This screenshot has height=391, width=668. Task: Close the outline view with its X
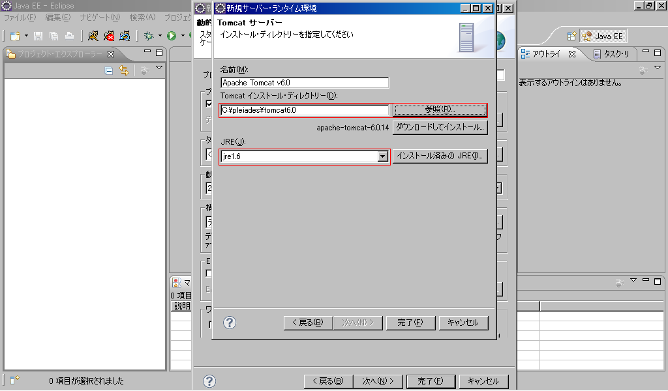pos(572,54)
